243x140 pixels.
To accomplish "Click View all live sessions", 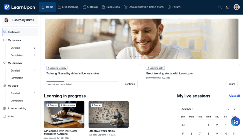I will (234, 96).
